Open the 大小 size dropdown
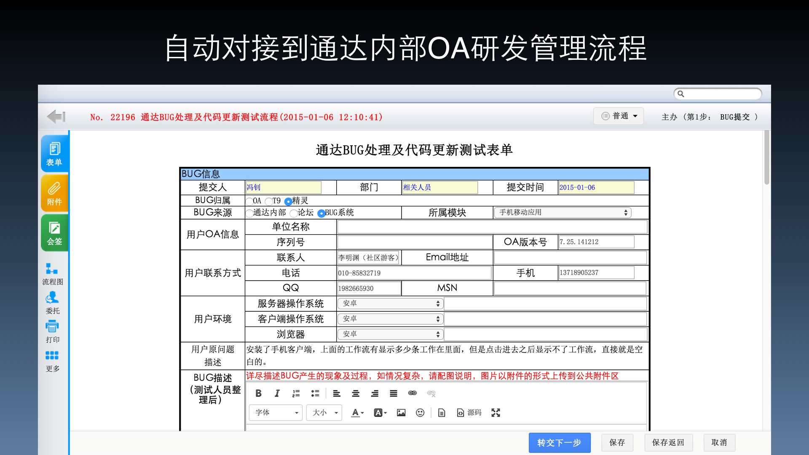 coord(324,412)
